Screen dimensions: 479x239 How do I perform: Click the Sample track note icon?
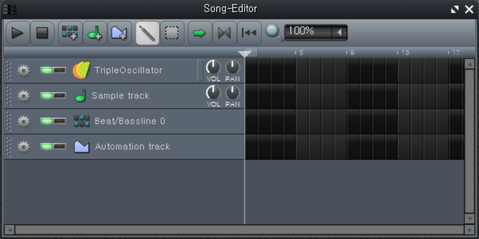(81, 95)
